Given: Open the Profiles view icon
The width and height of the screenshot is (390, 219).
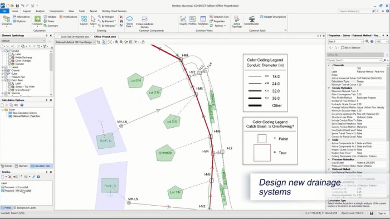Looking at the screenshot, I should pos(192,21).
